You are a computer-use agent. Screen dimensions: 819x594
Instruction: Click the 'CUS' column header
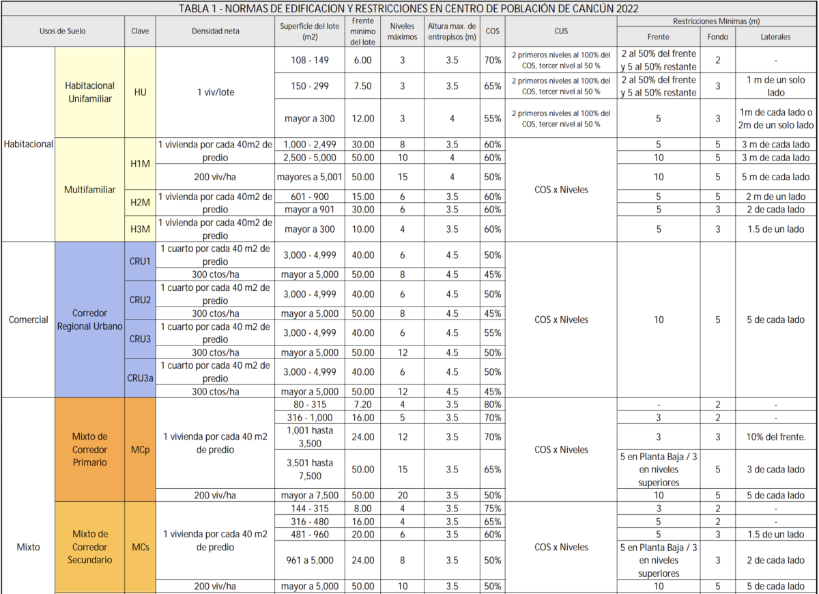[x=561, y=31]
